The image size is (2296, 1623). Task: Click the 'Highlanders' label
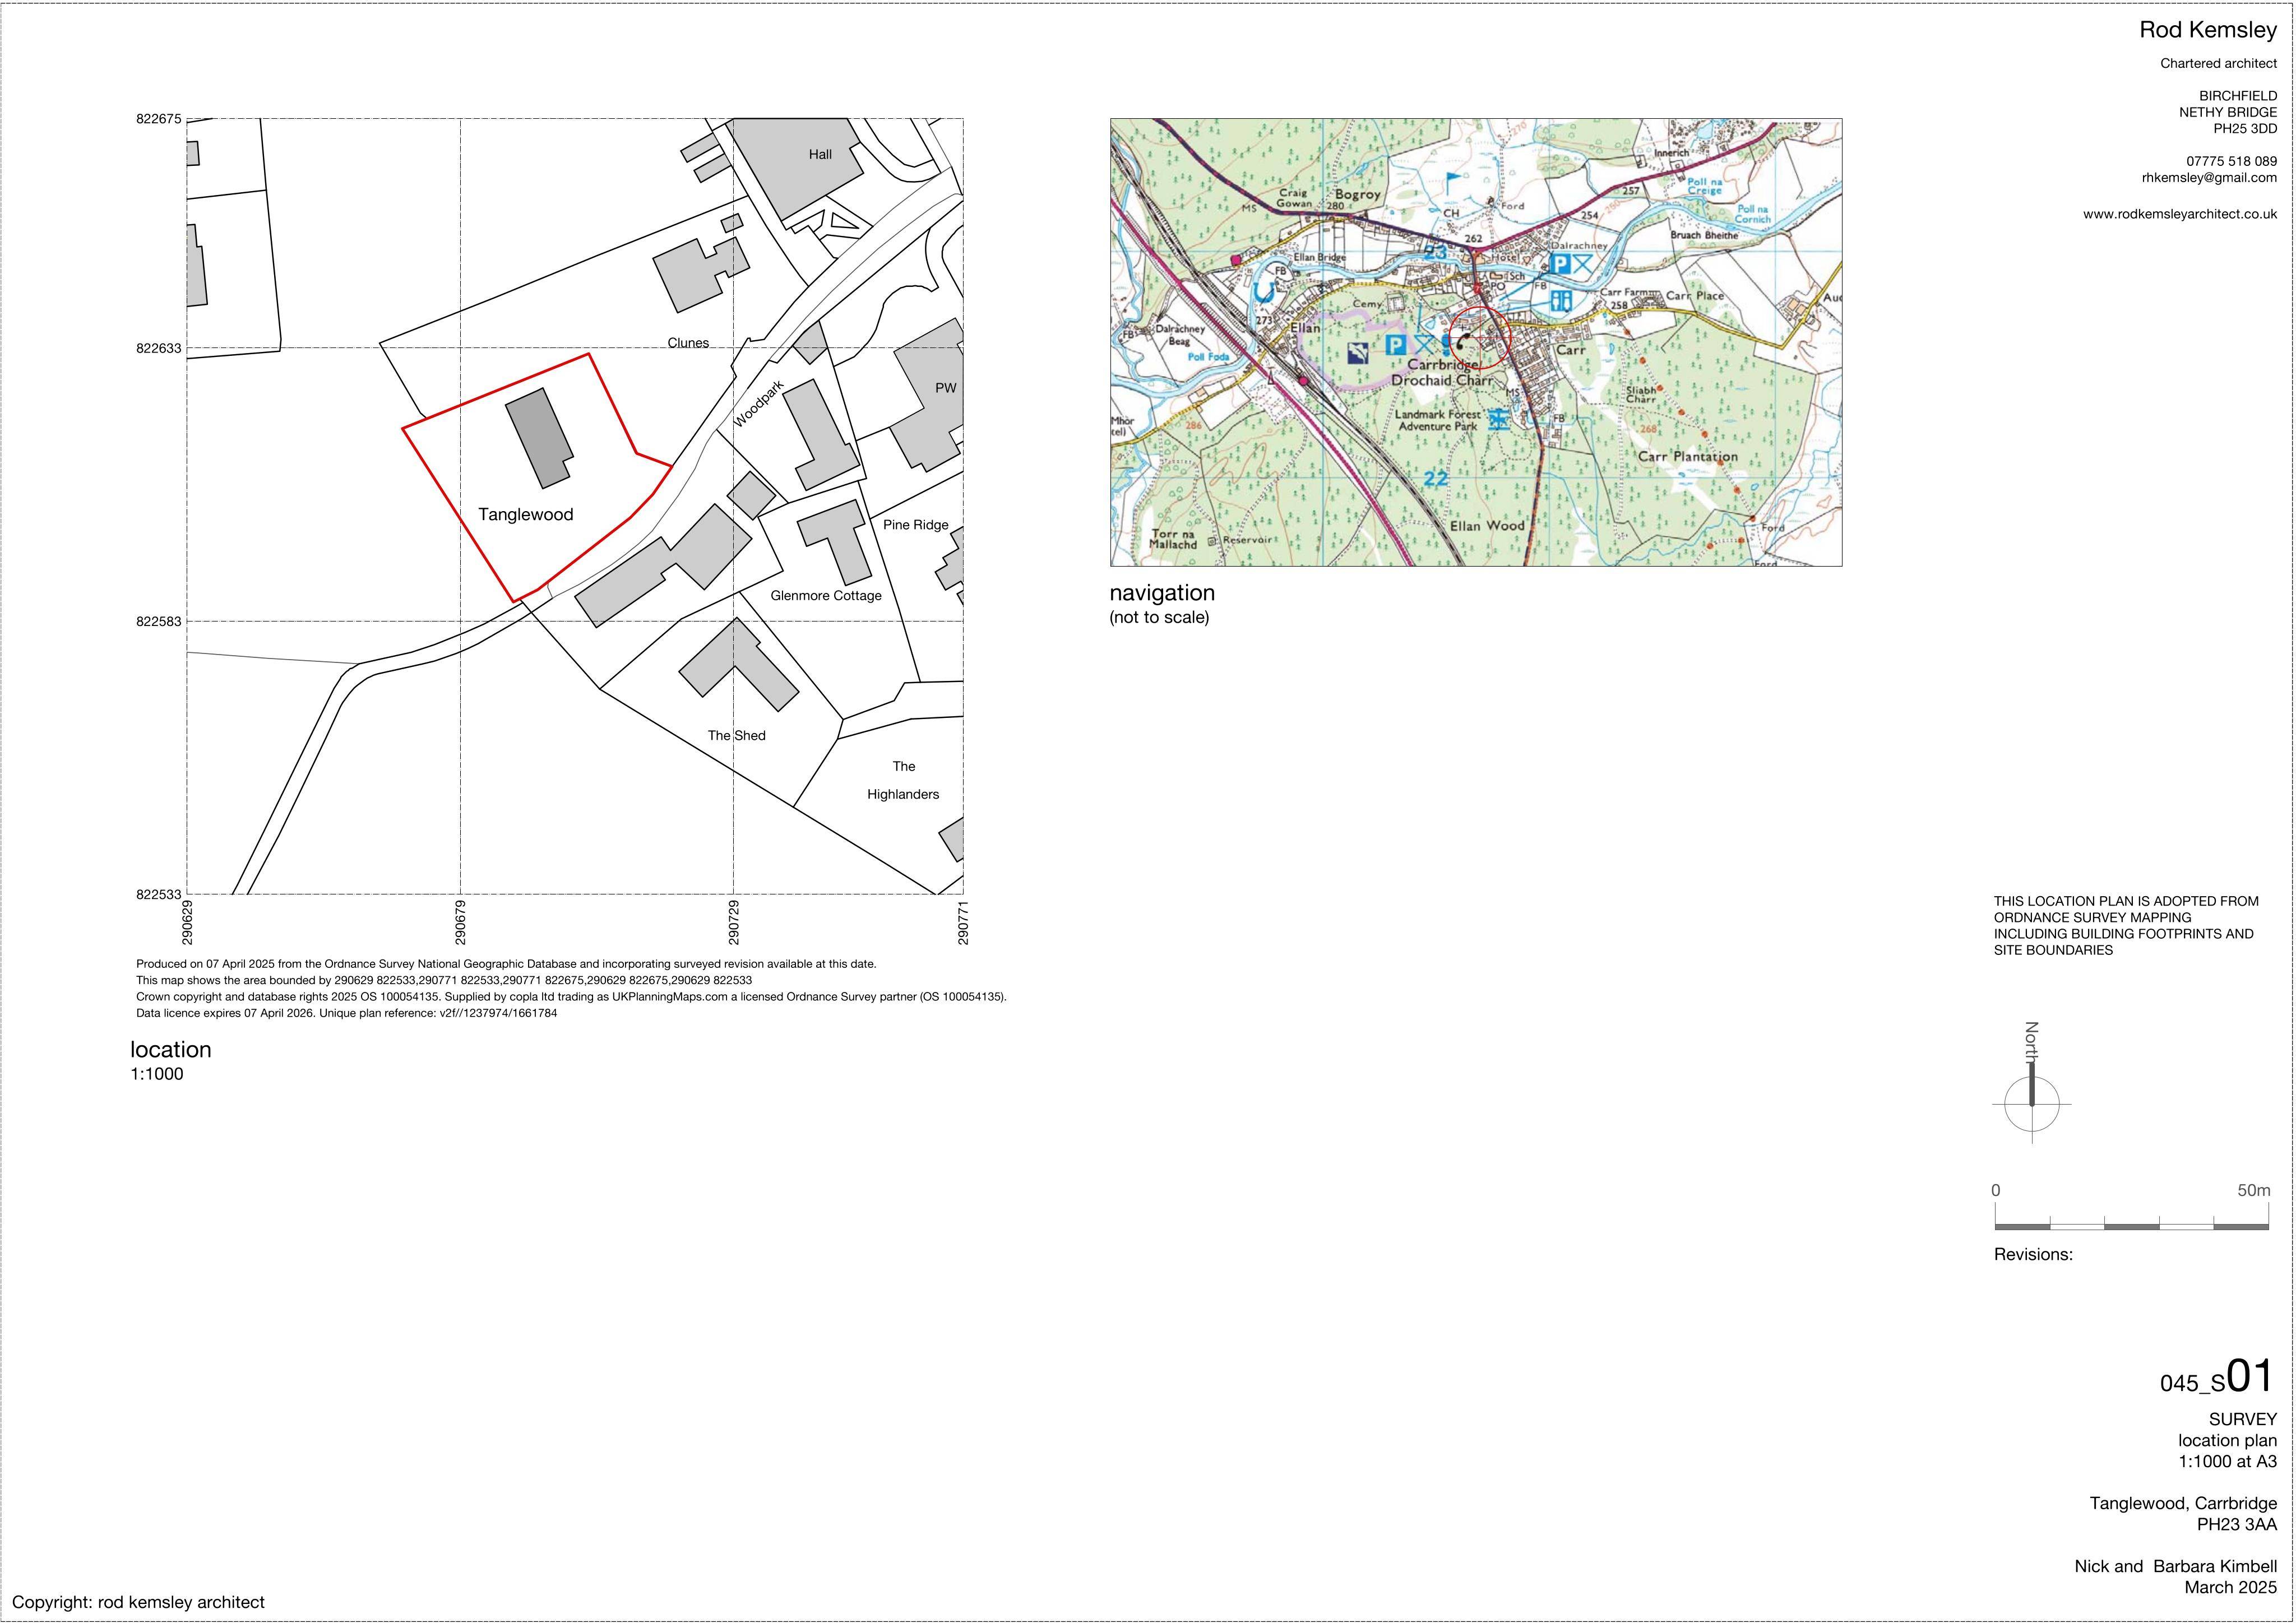(x=903, y=794)
